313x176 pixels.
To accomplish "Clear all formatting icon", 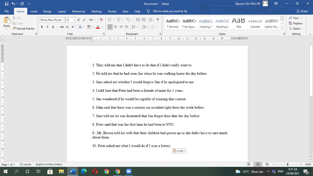I will [x=101, y=20].
